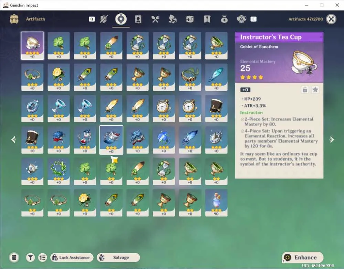Image resolution: width=344 pixels, height=269 pixels.
Task: Close the inventory with X icon
Action: click(x=331, y=19)
